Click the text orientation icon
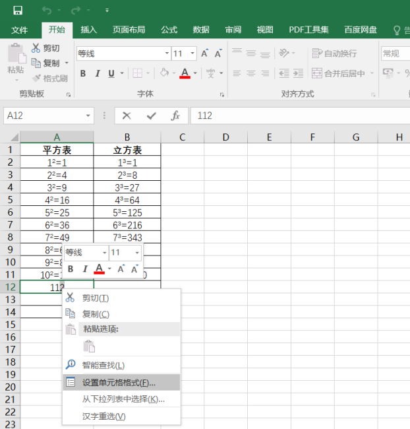The height and width of the screenshot is (429, 410). pyautogui.click(x=284, y=53)
